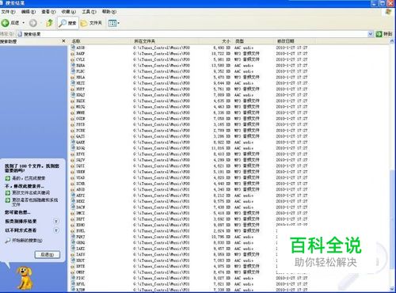Open the 收藏 menu
Image resolution: width=396 pixels, height=293 pixels.
click(x=68, y=12)
